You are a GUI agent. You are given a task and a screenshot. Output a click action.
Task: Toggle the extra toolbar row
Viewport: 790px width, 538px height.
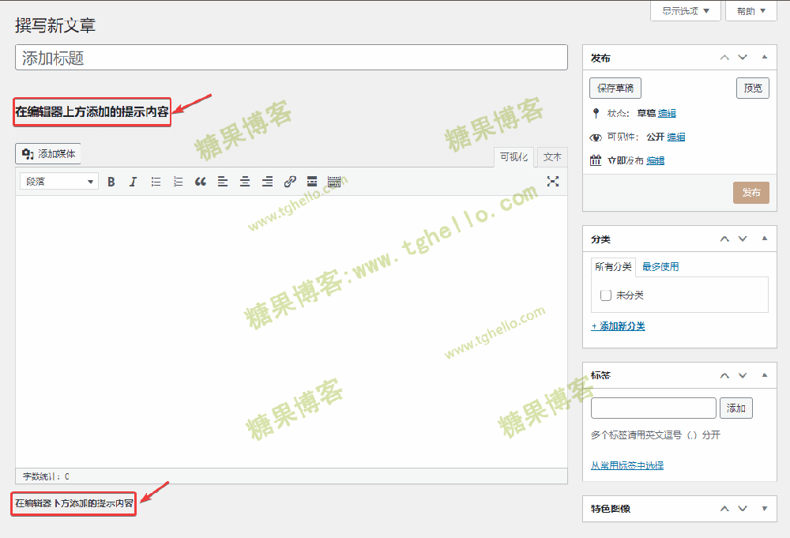(x=334, y=182)
